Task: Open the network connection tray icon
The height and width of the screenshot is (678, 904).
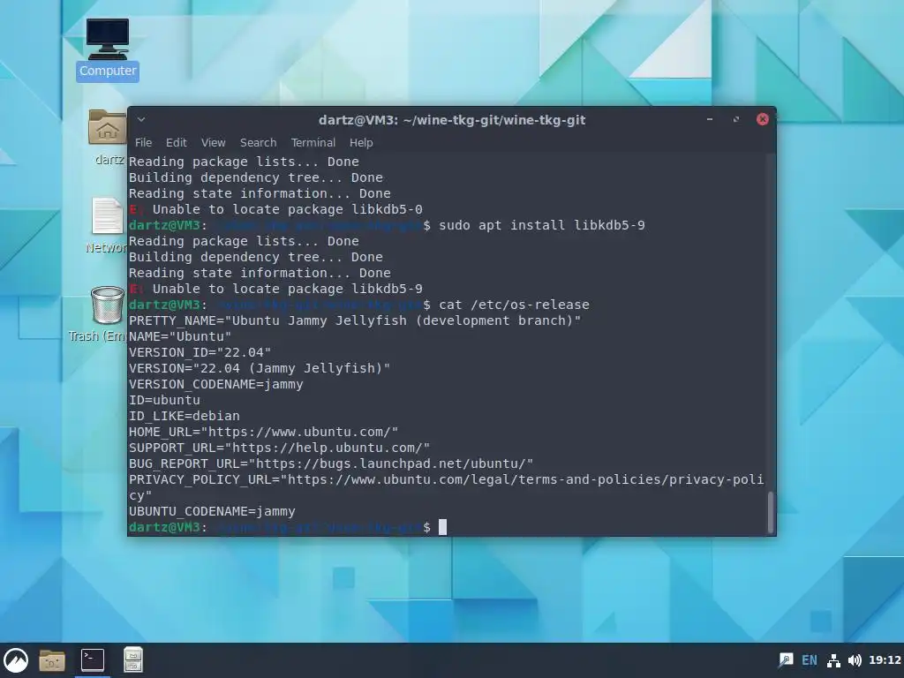Action: [833, 660]
